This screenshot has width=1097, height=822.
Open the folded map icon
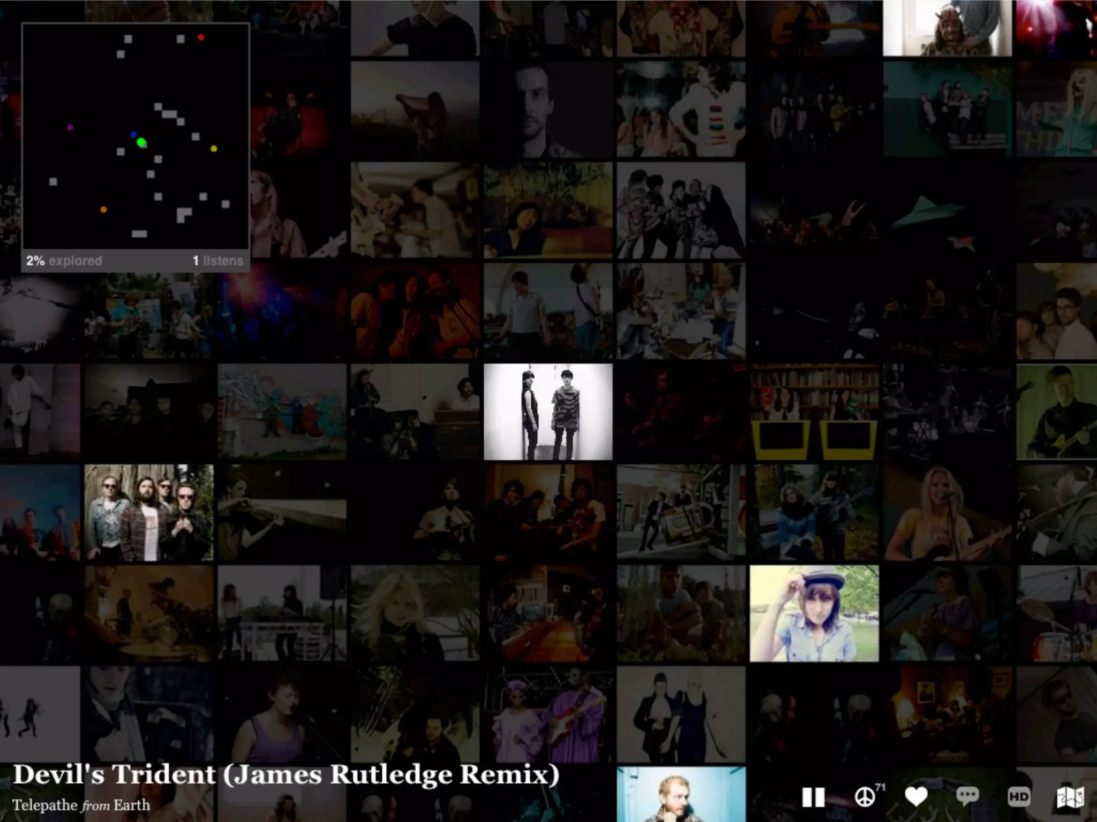click(1070, 797)
